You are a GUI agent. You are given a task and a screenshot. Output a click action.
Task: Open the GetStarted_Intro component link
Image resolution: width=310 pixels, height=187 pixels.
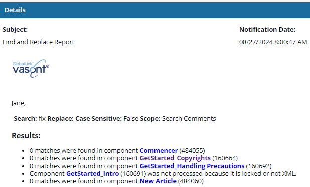(x=92, y=174)
